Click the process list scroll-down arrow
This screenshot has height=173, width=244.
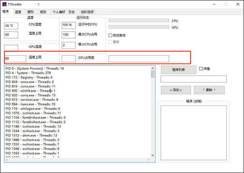(x=153, y=156)
